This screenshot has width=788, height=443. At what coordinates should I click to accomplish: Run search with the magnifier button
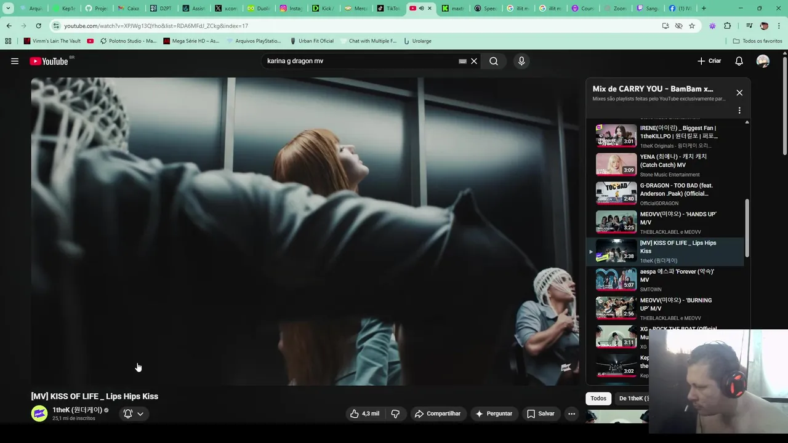(x=494, y=61)
